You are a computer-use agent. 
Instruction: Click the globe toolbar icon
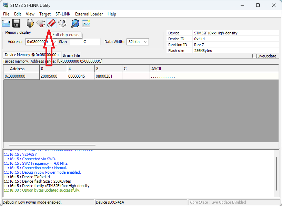tap(75, 23)
